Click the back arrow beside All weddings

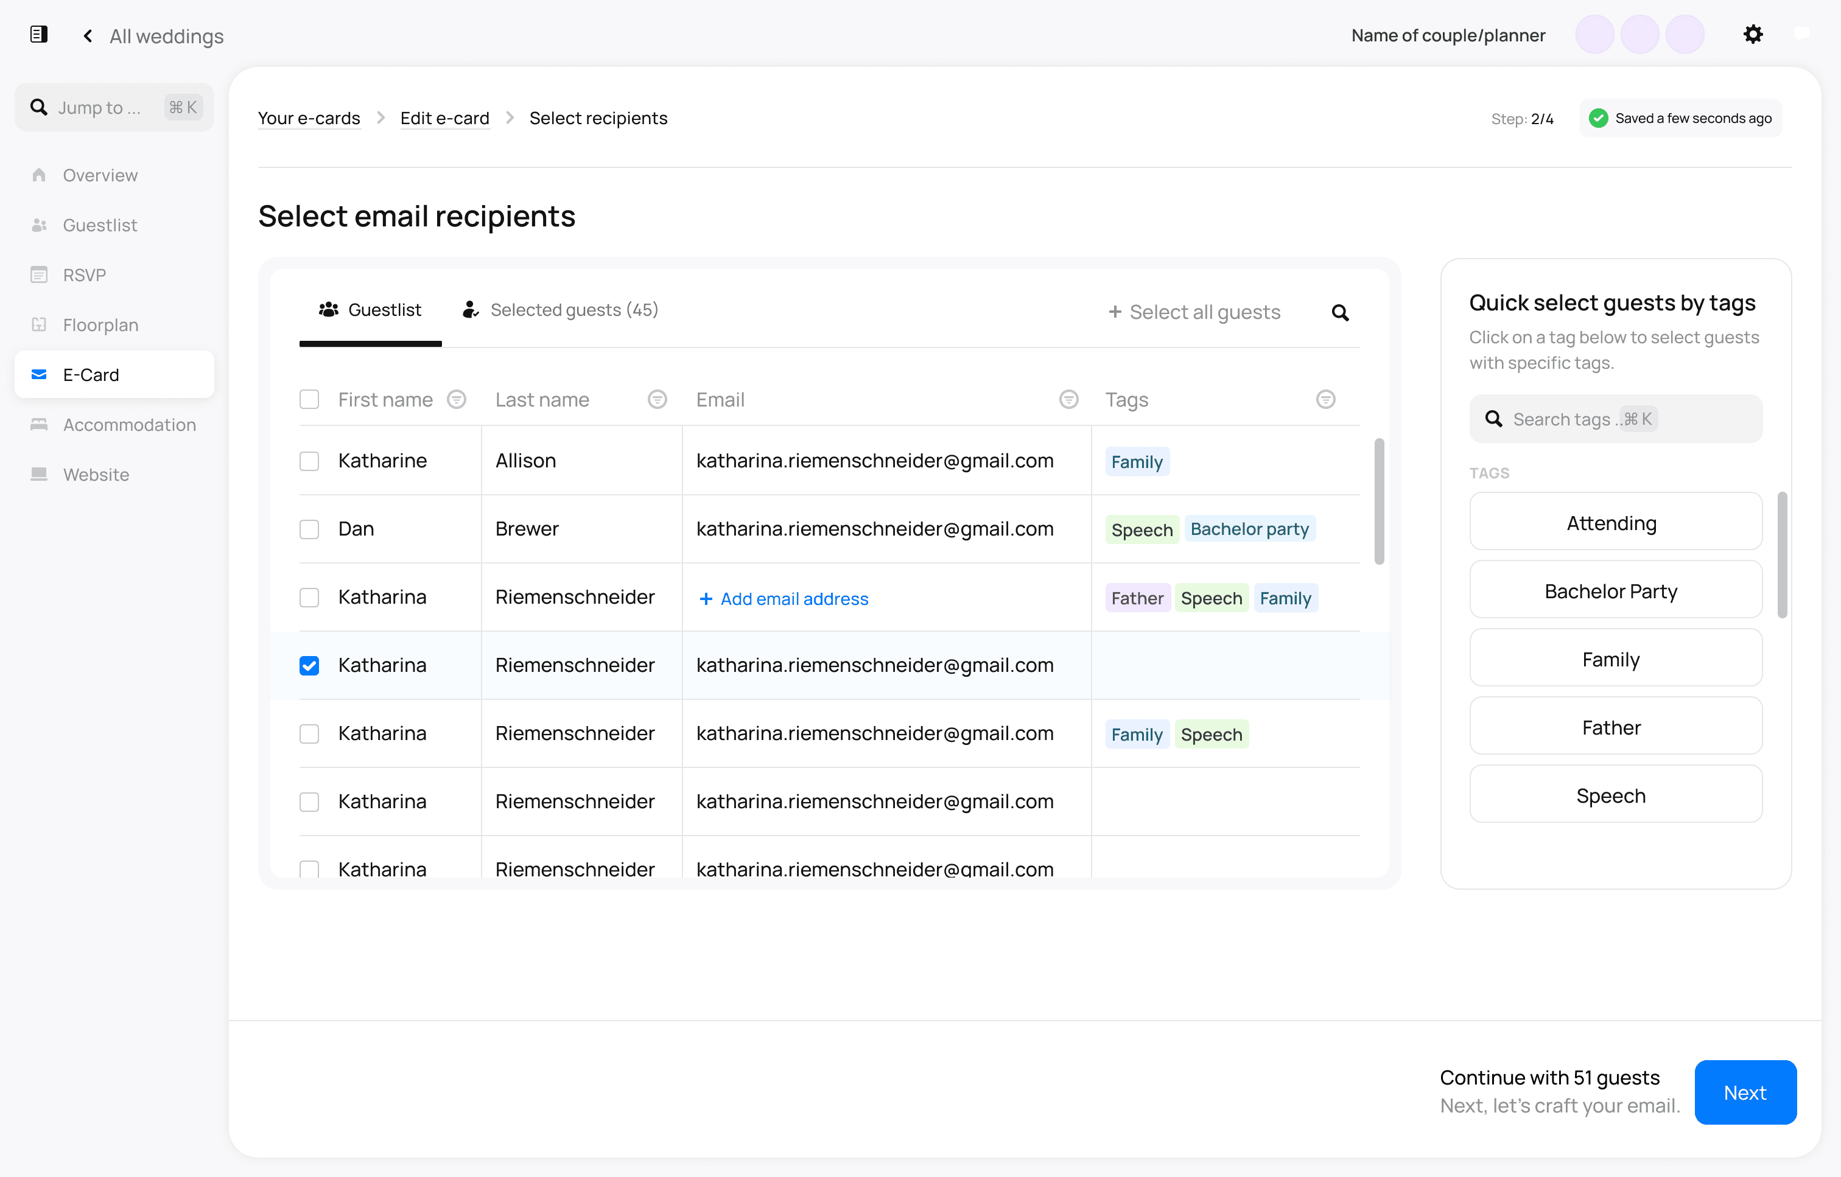click(88, 36)
